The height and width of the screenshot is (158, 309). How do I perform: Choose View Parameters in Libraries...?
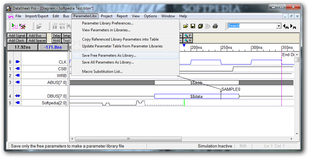[x=125, y=30]
